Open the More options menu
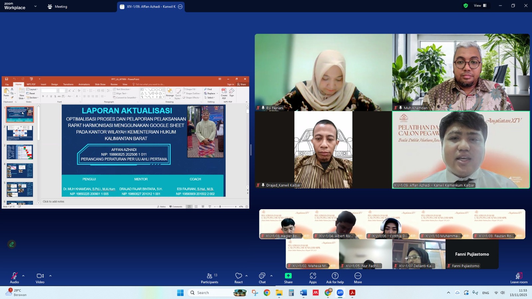 point(358,278)
